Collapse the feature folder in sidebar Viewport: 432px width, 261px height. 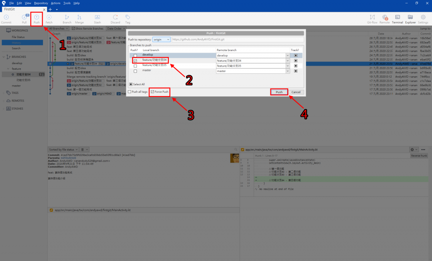point(8,69)
